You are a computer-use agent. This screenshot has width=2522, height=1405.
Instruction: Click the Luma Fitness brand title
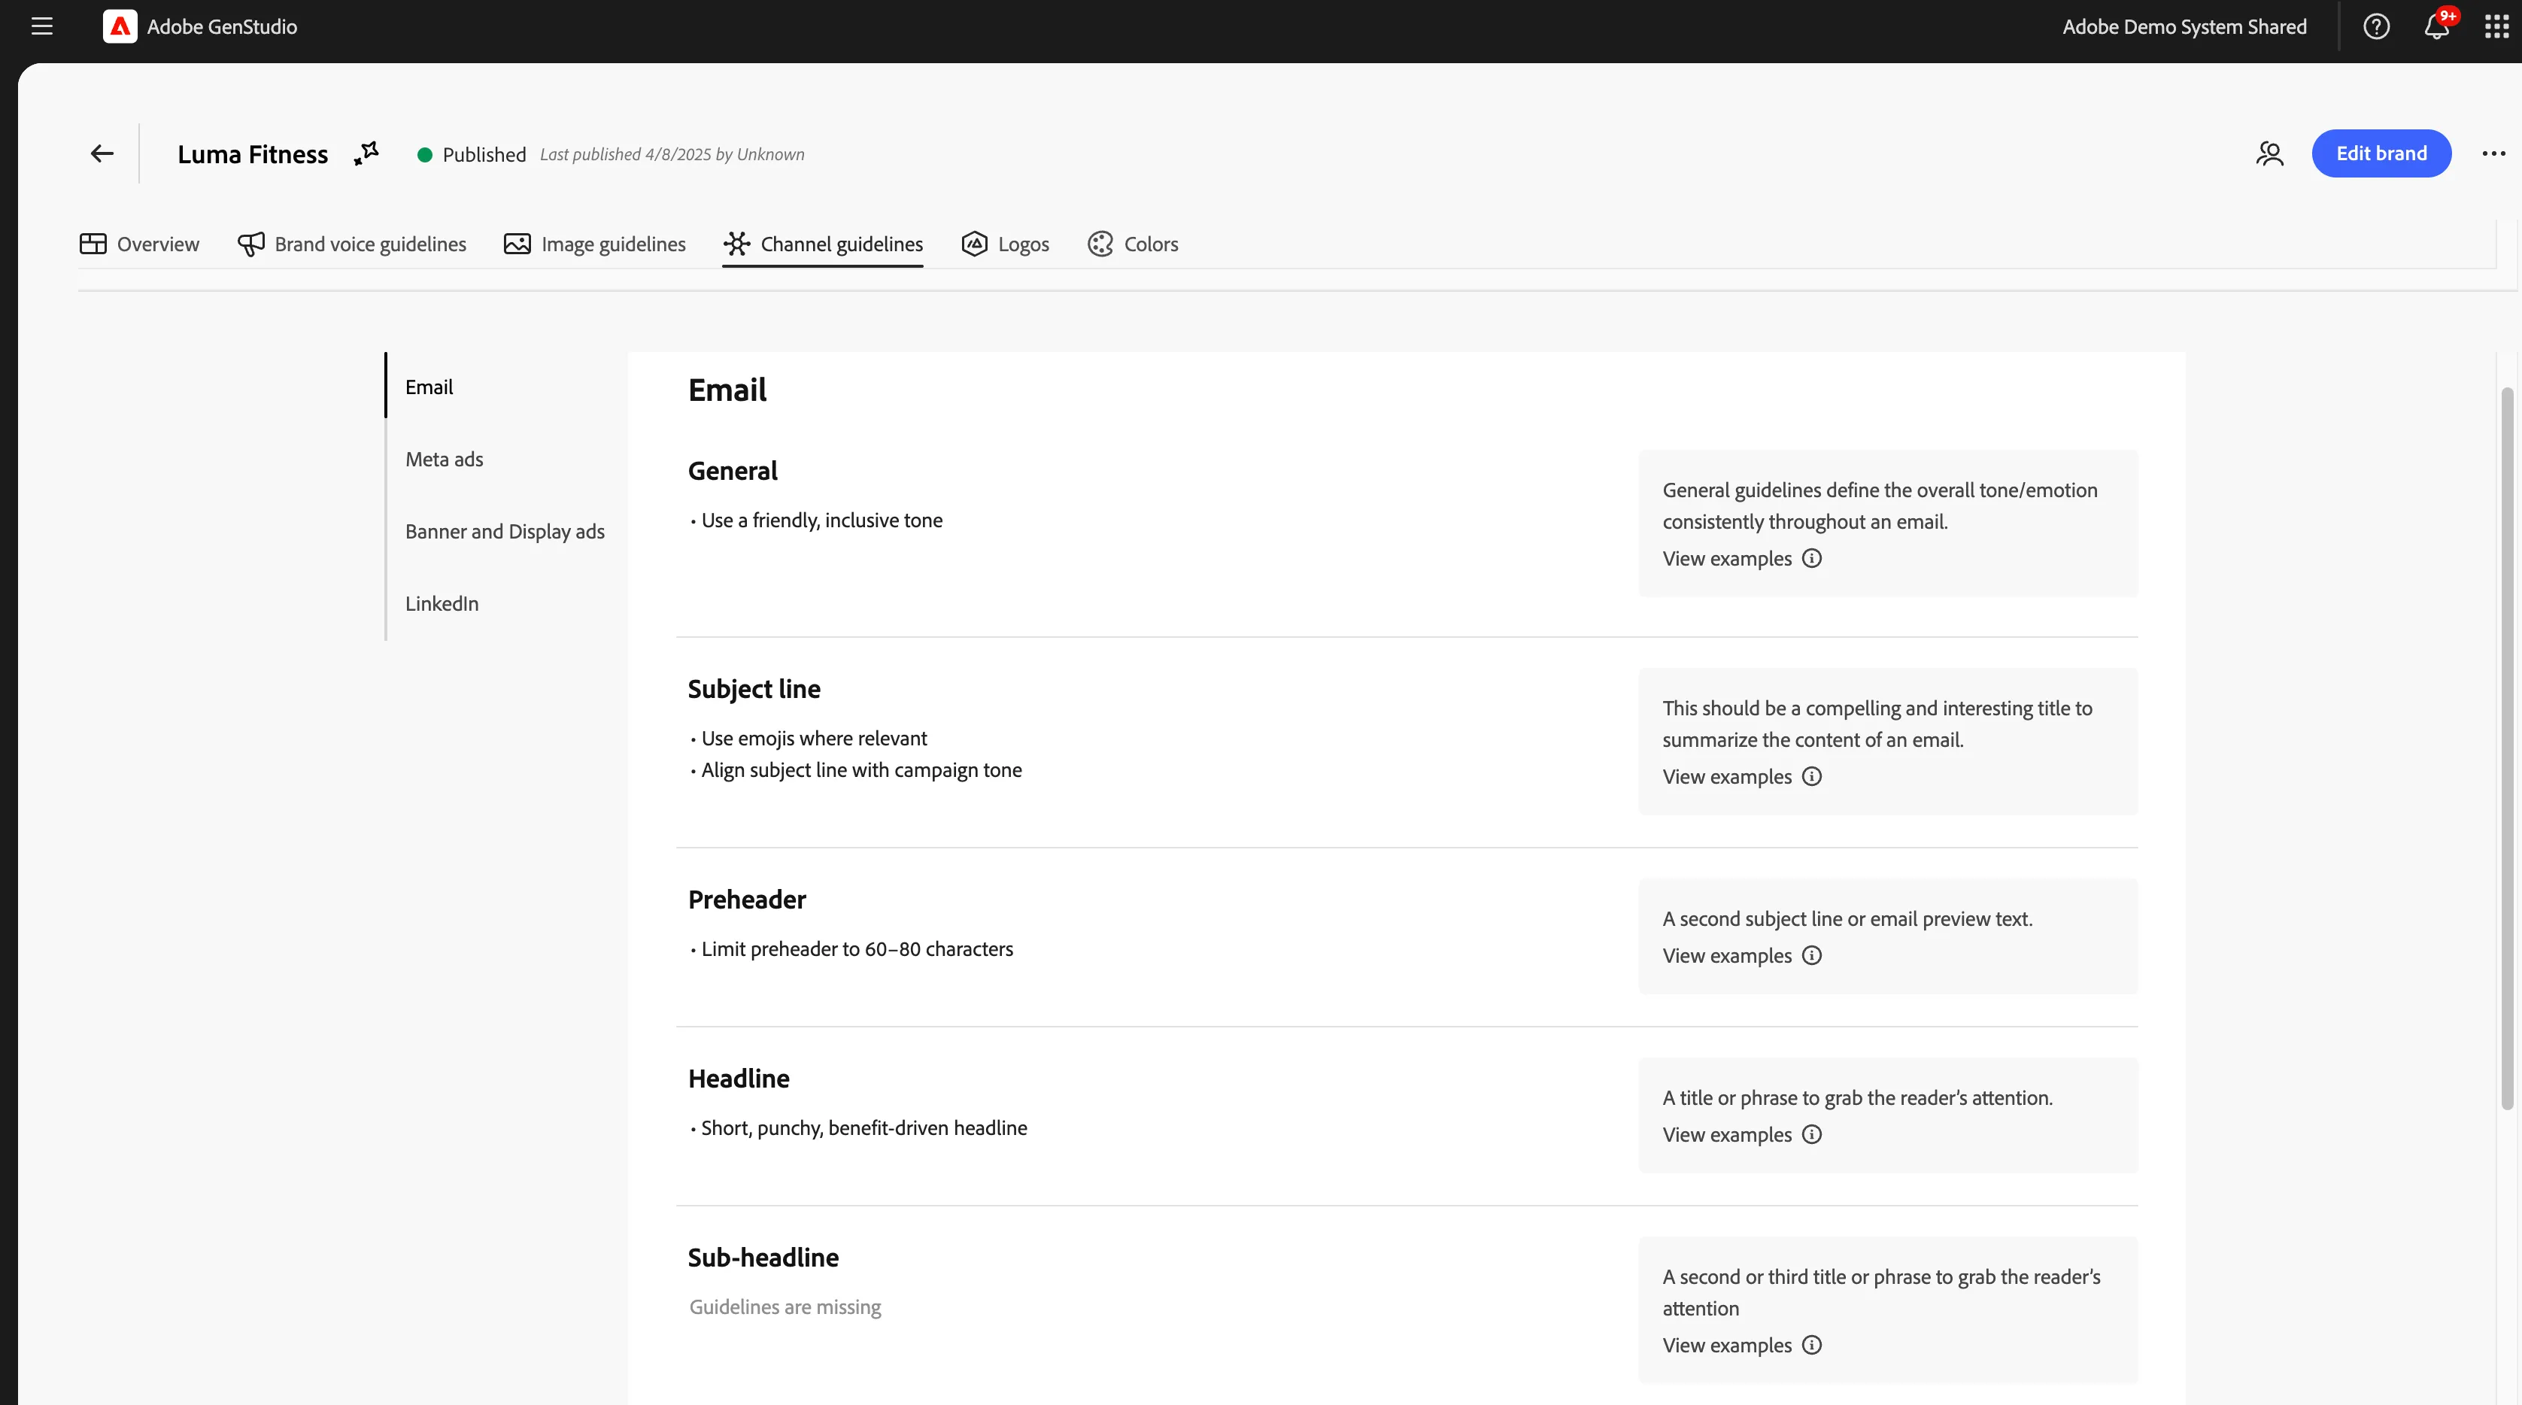coord(253,153)
